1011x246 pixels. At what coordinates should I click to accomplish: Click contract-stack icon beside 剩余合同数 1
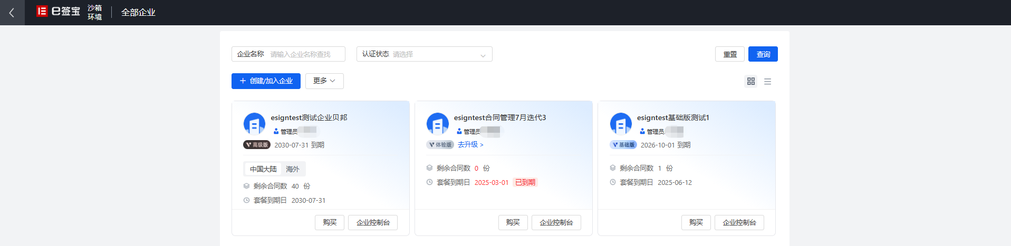coord(613,168)
